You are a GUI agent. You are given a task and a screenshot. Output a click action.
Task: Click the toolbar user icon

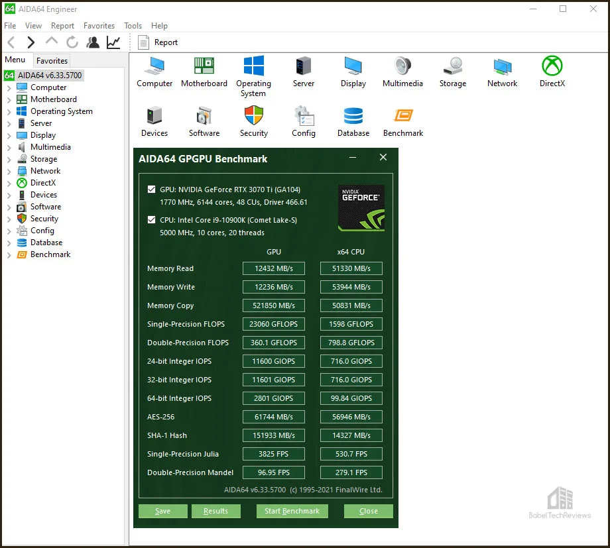point(93,42)
